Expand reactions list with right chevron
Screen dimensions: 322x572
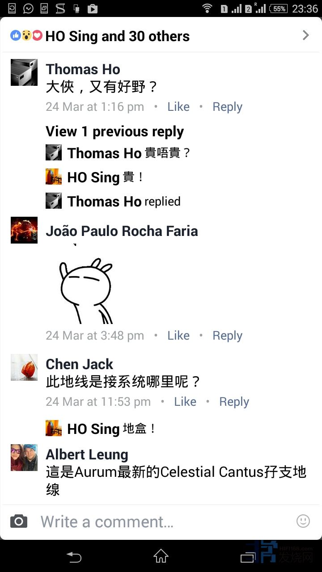306,35
